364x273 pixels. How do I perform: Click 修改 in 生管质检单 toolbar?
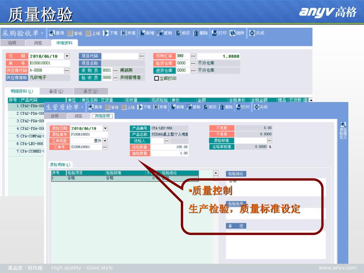point(210,107)
